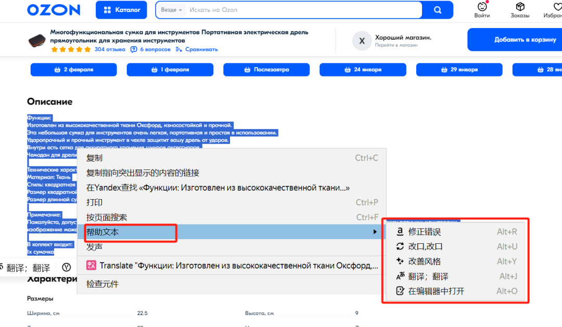Click the 在编辑器中打开 submenu item

coord(455,291)
